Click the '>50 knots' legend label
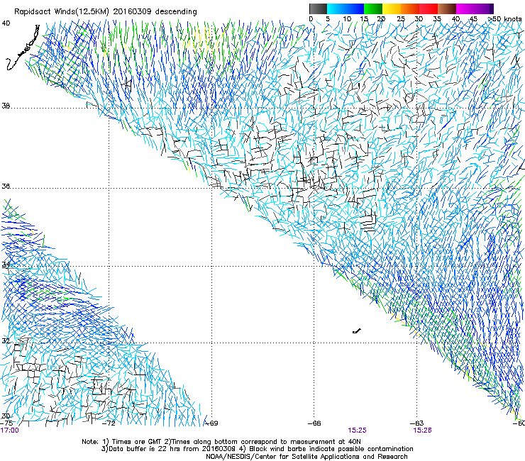 pos(504,19)
